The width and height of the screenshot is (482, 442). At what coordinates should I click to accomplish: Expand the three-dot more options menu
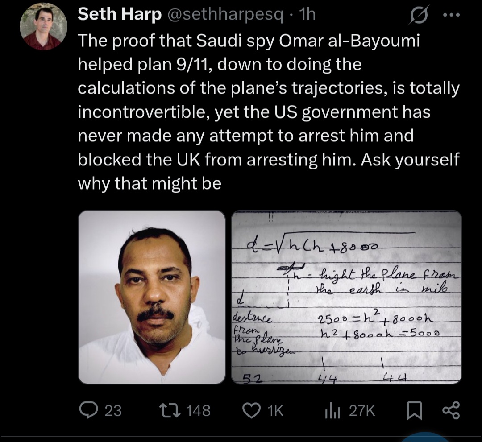tap(451, 14)
